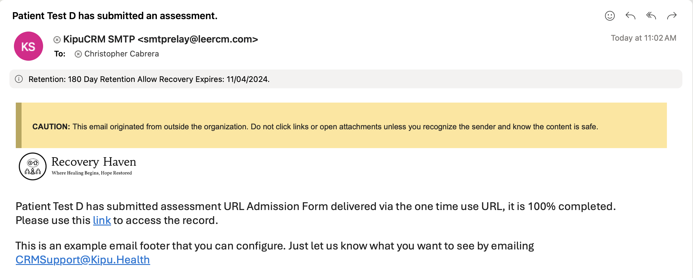Click the presence icon beside Christopher Cabrera

(78, 54)
